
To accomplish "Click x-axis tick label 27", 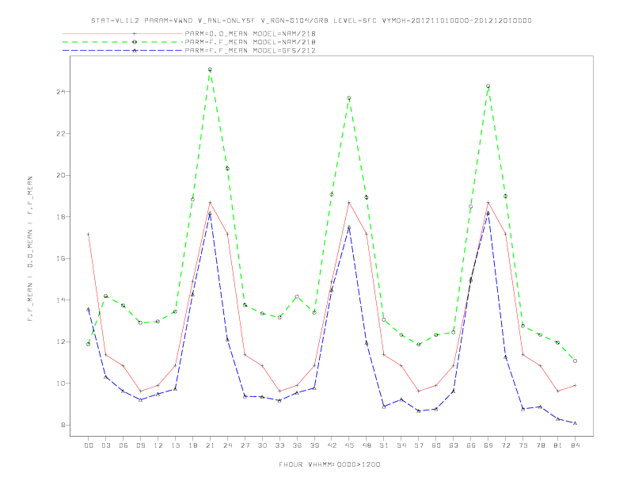I will click(x=245, y=445).
